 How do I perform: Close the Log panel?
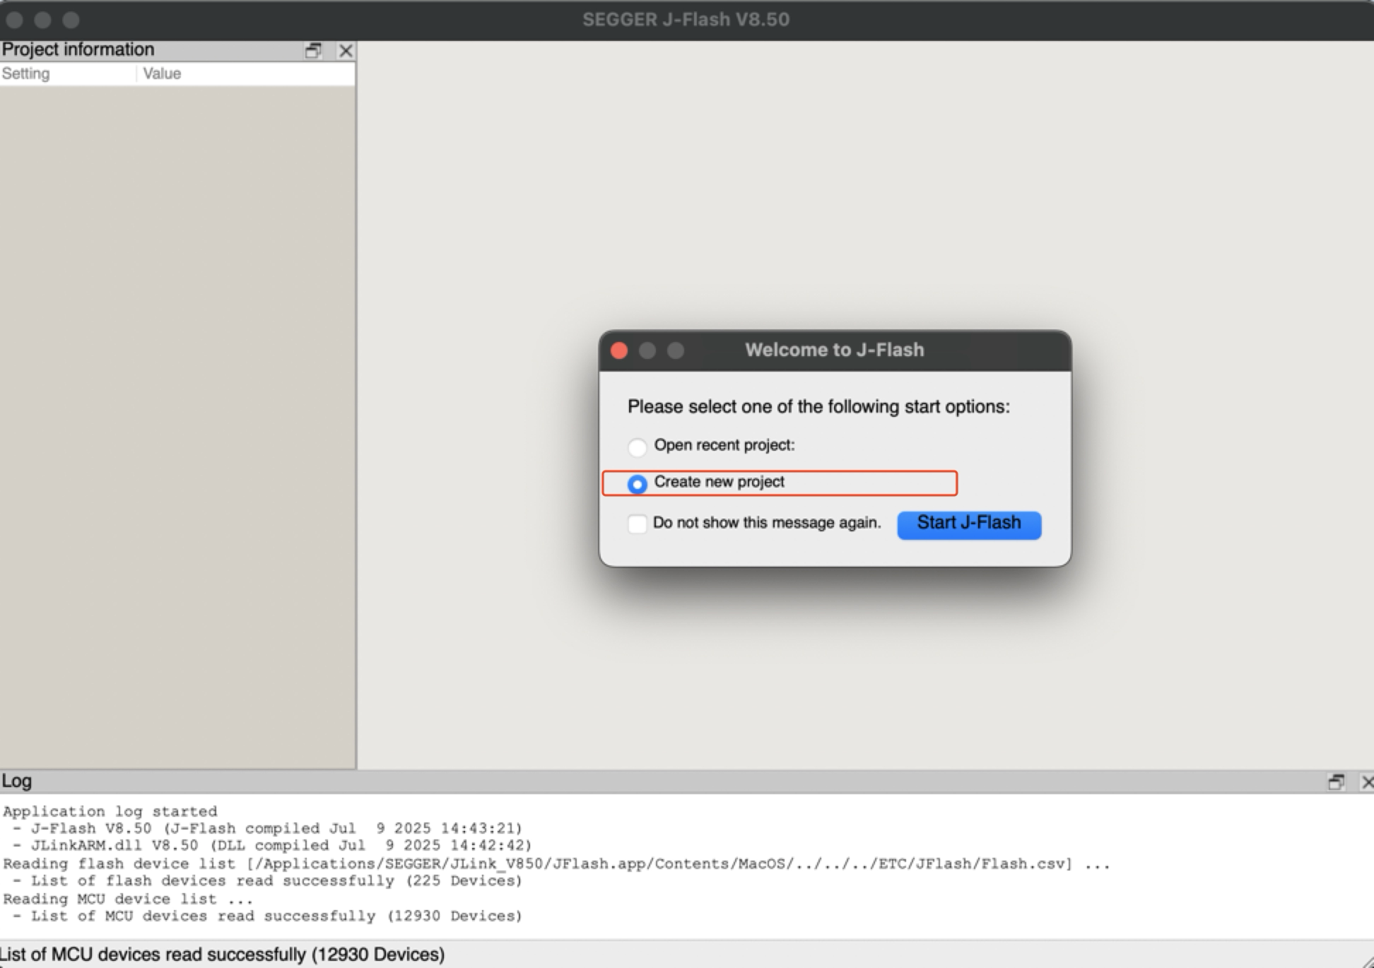[x=1367, y=781]
